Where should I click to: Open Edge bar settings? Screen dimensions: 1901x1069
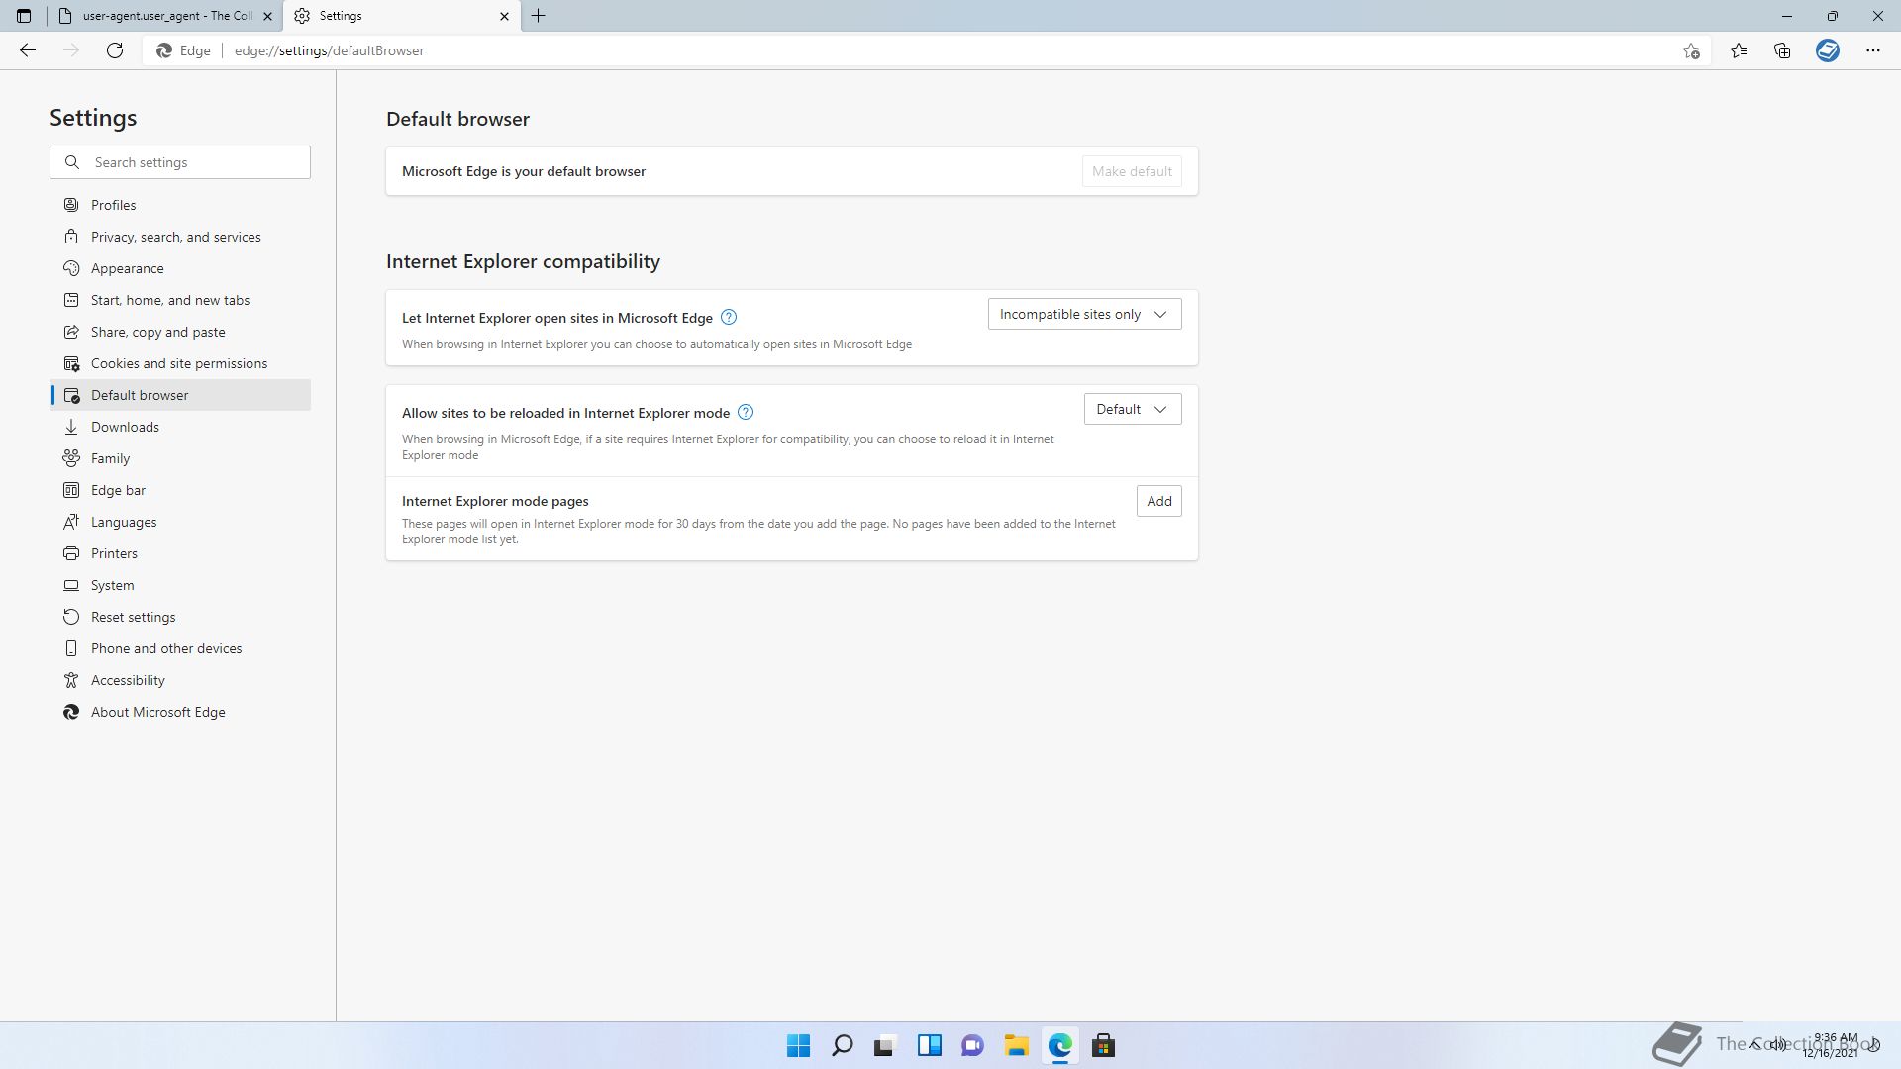tap(180, 490)
